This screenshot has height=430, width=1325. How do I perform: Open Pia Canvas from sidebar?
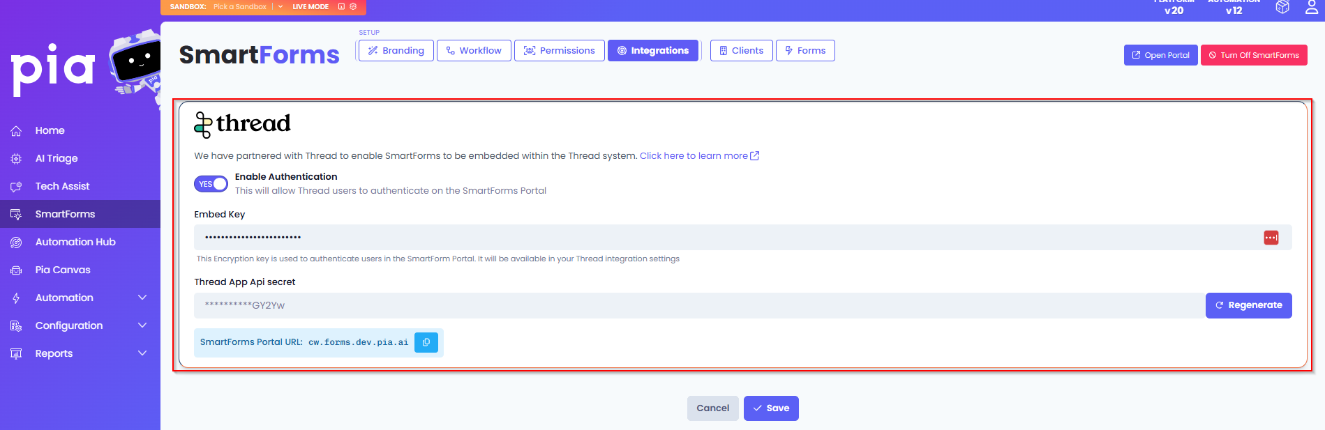click(x=63, y=270)
